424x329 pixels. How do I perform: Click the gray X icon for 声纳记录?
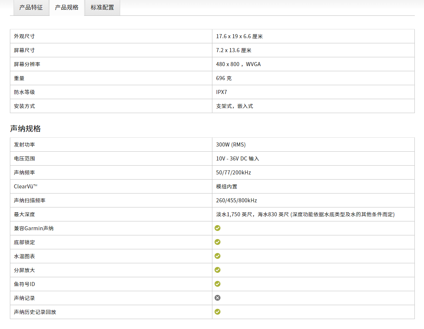click(218, 298)
